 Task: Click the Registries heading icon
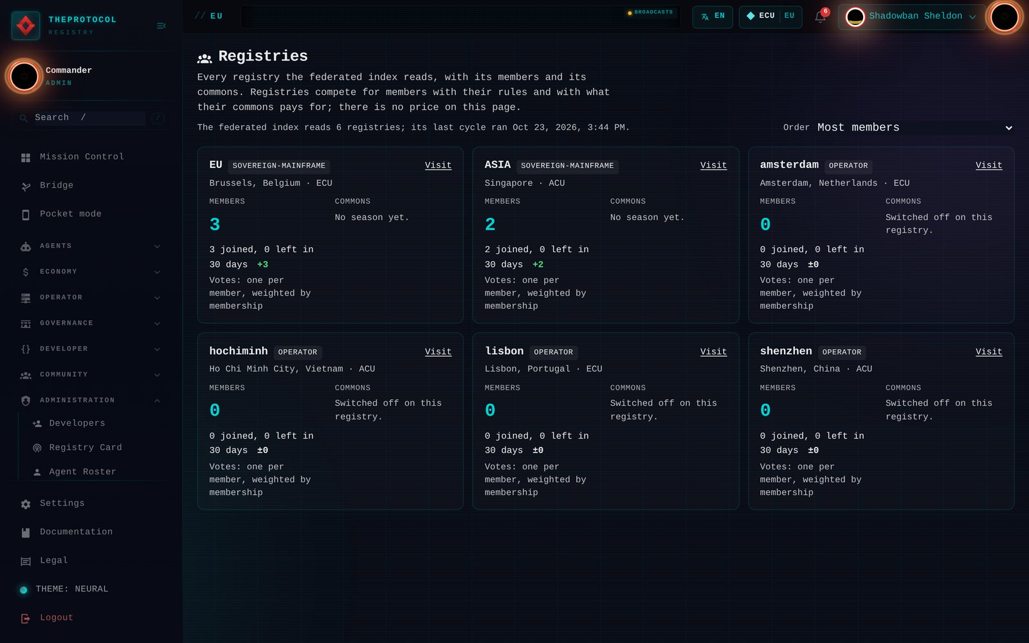click(x=205, y=58)
